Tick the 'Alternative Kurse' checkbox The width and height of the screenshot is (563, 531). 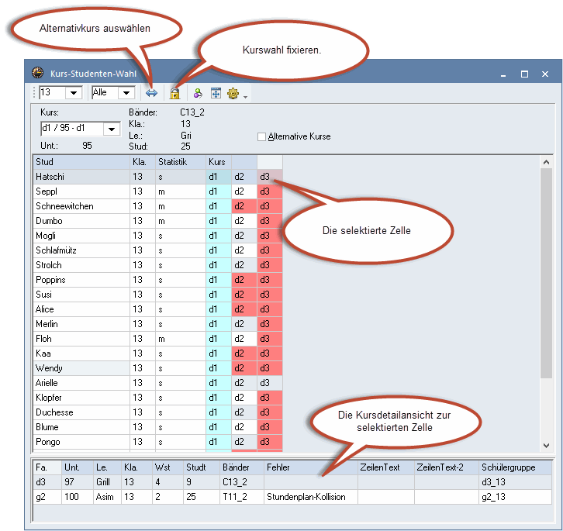[x=262, y=136]
